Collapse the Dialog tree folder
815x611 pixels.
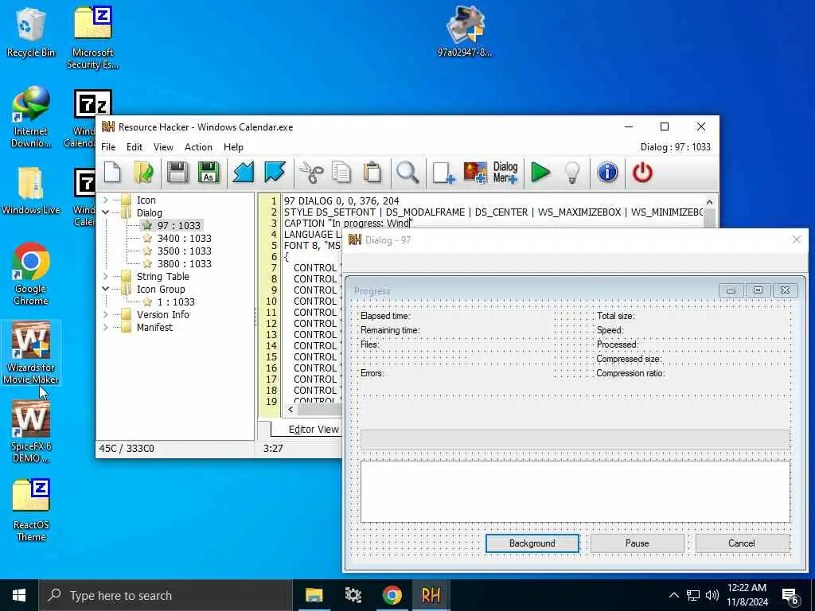[x=106, y=212]
